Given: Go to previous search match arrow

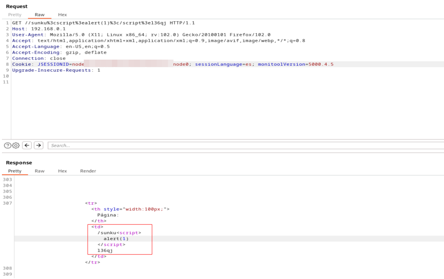Looking at the screenshot, I should click(27, 145).
